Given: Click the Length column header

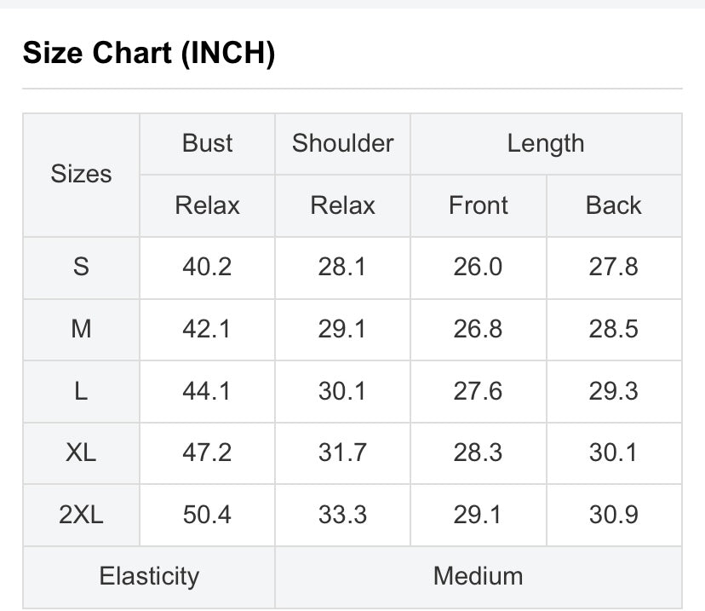Looking at the screenshot, I should 546,143.
